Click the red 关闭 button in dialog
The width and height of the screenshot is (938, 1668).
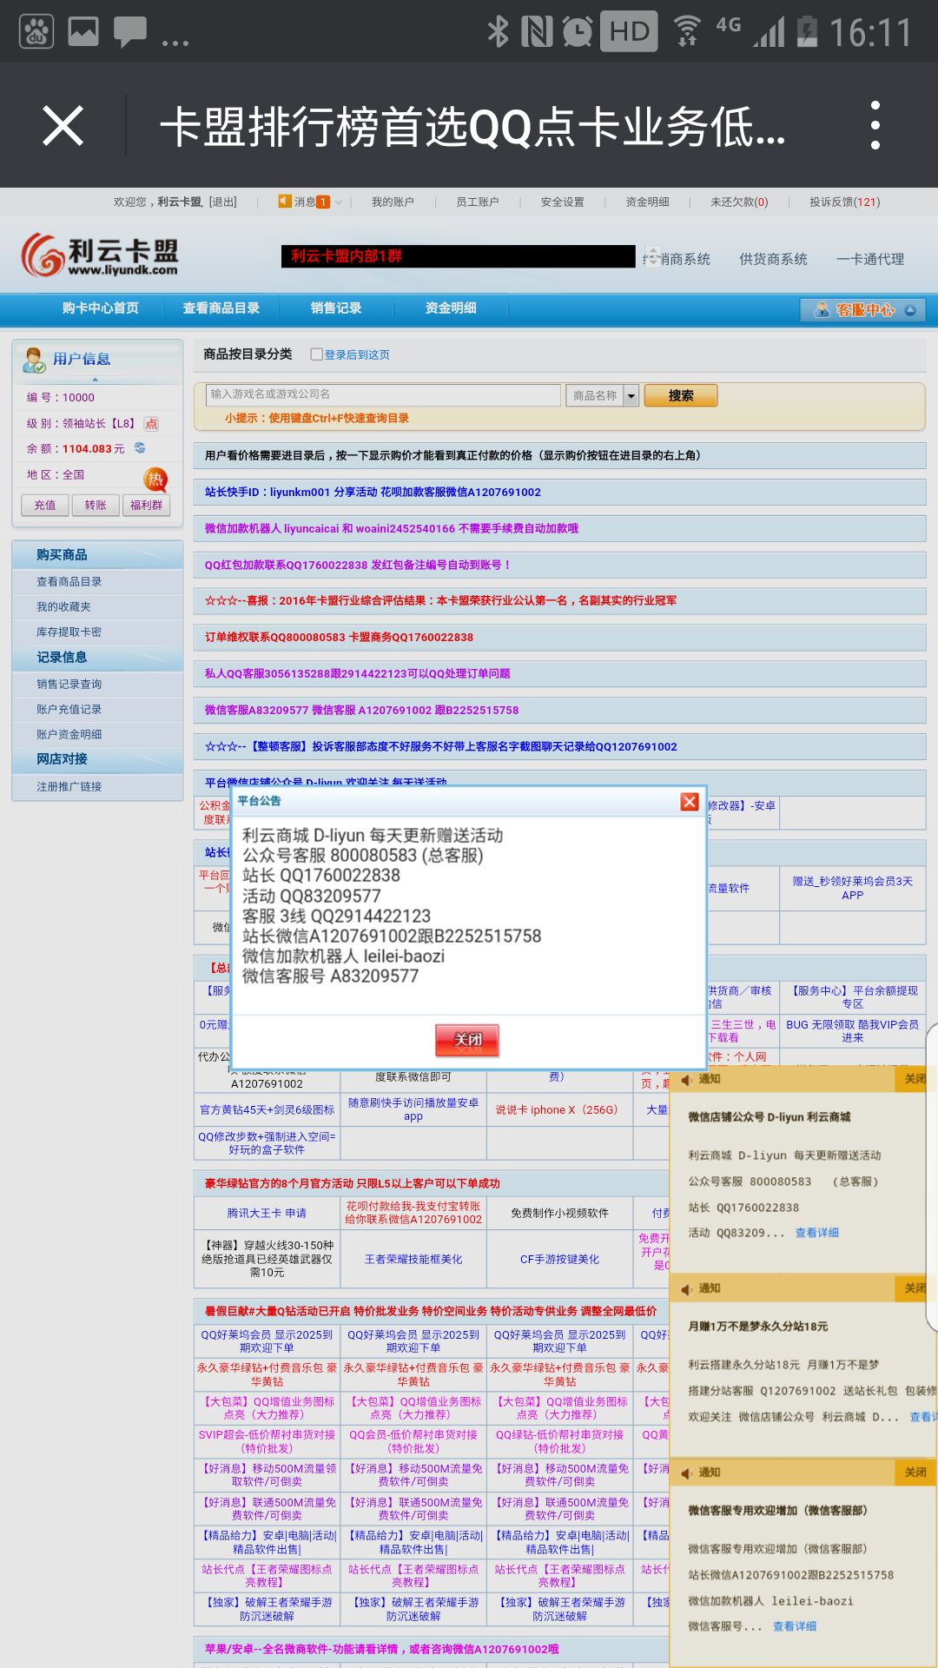467,1040
